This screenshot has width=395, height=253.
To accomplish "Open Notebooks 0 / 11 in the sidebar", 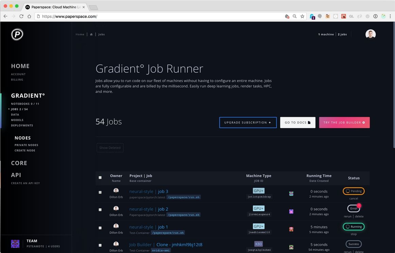I will 25,104.
